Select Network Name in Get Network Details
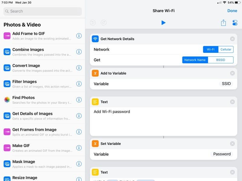This screenshot has height=181, width=242. click(x=195, y=60)
